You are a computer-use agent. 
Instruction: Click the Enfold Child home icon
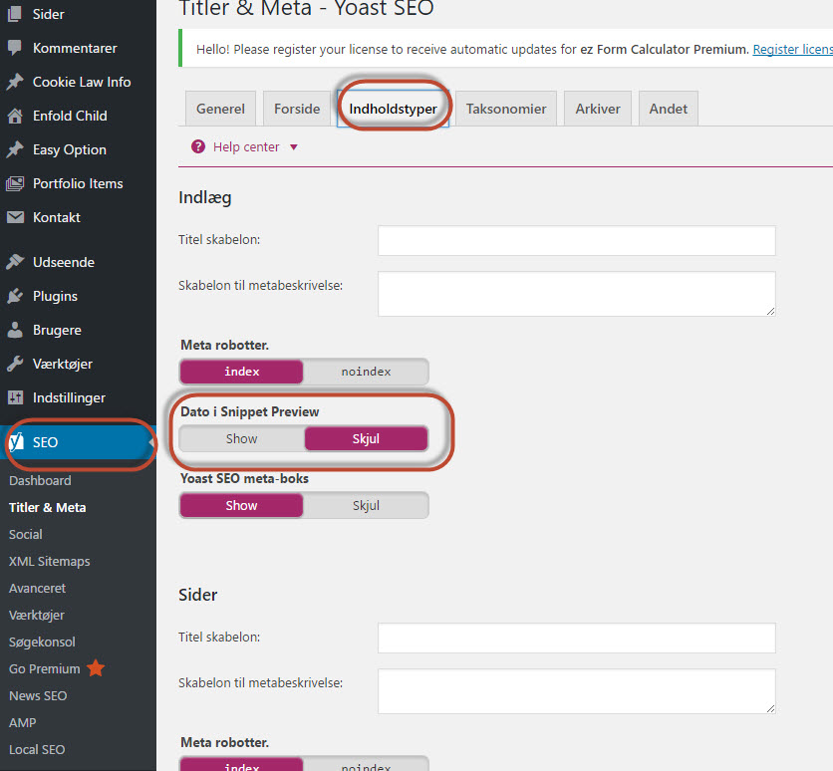tap(15, 116)
